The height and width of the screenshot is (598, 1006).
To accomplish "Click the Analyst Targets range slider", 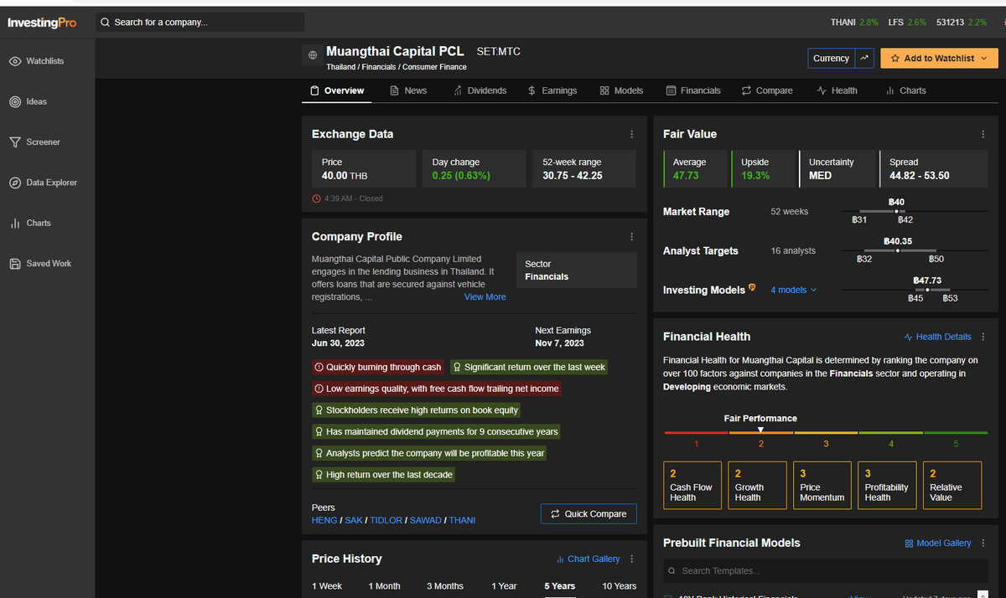I will (914, 250).
